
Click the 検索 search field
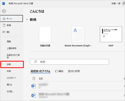click(69, 62)
